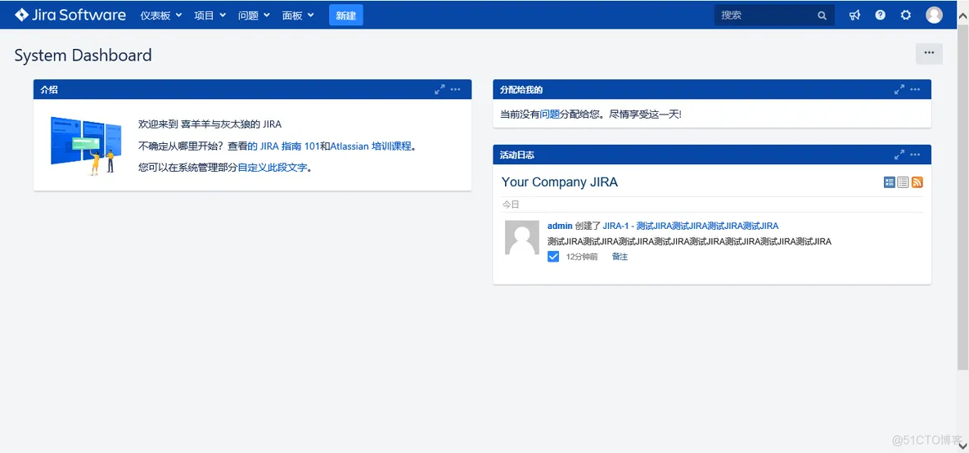Open 分配给我的 gadget options menu
The width and height of the screenshot is (969, 453).
(915, 89)
